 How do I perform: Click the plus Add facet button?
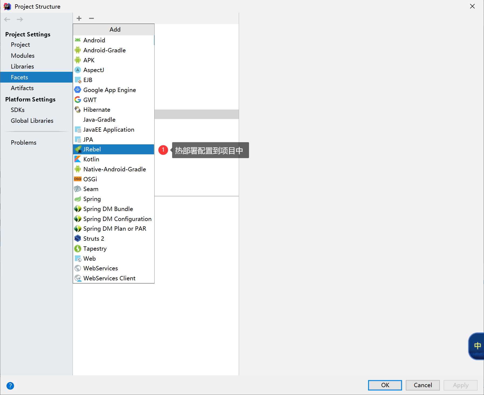79,18
